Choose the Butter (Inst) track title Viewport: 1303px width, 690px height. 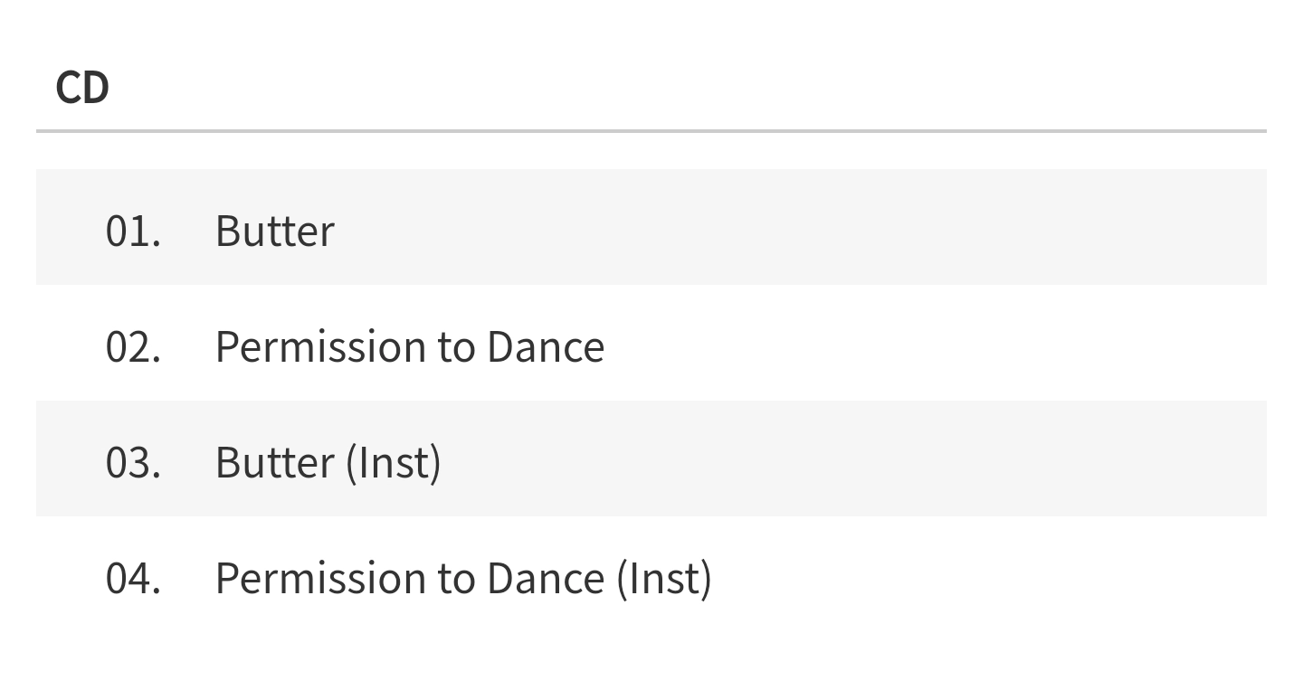tap(328, 462)
